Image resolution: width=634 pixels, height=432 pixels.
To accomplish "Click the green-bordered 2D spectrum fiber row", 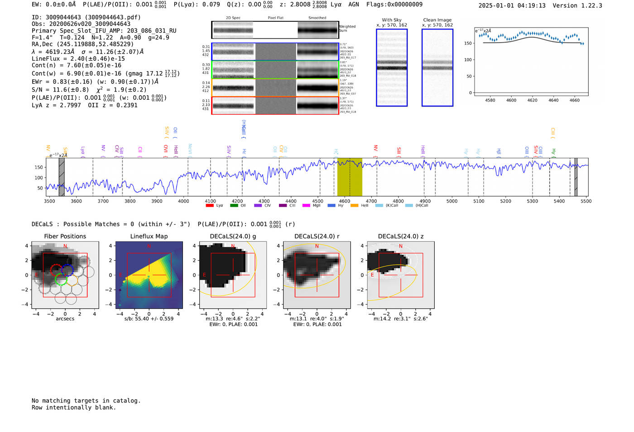I will tap(275, 70).
